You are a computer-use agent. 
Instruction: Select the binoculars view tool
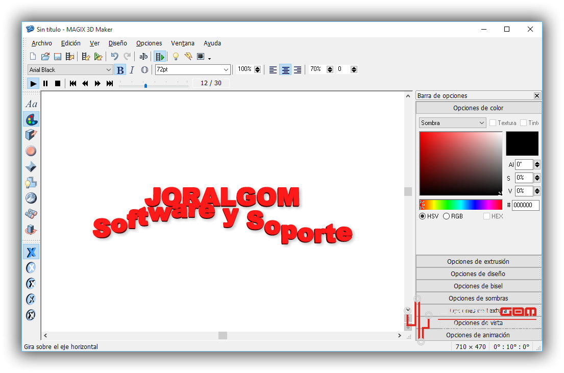tap(31, 214)
